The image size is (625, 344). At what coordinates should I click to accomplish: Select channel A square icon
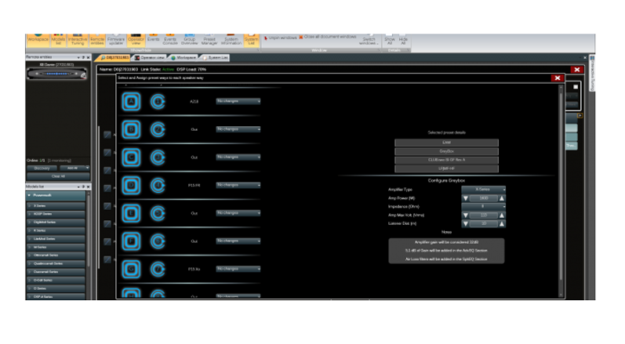click(x=131, y=101)
